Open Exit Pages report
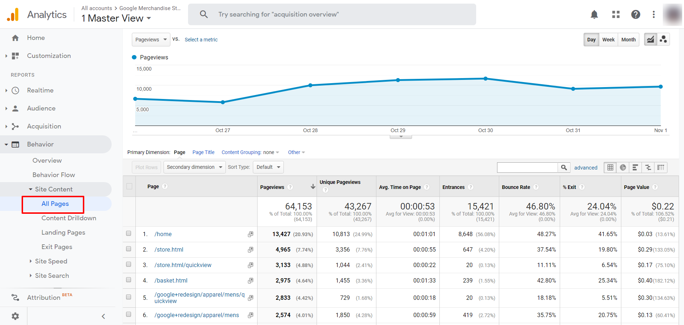This screenshot has width=684, height=325. (x=57, y=247)
